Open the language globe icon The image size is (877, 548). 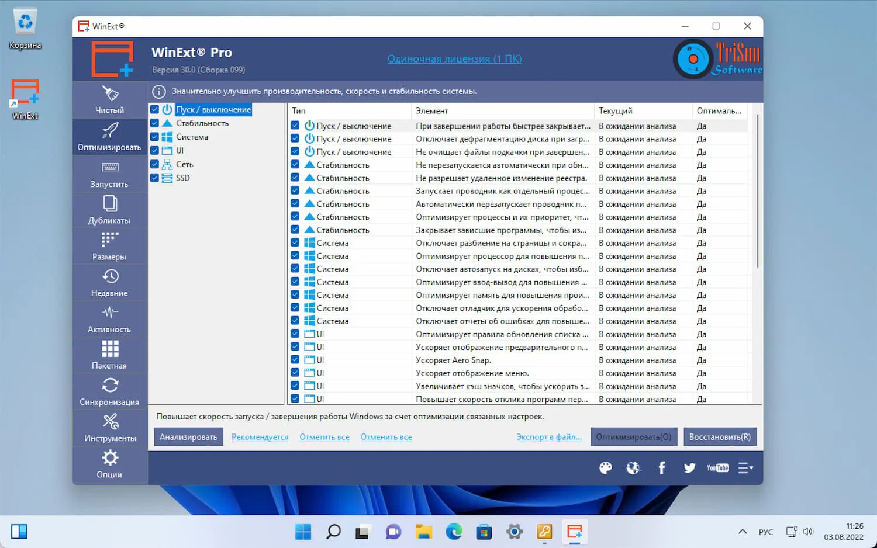pyautogui.click(x=633, y=467)
